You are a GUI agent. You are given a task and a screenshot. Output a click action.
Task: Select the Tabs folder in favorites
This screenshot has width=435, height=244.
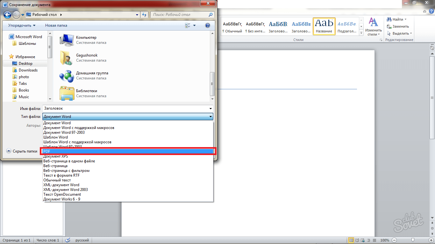pos(20,84)
